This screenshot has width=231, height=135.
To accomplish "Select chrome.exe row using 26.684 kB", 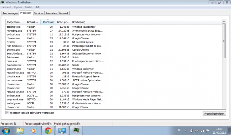I will 55,84.
